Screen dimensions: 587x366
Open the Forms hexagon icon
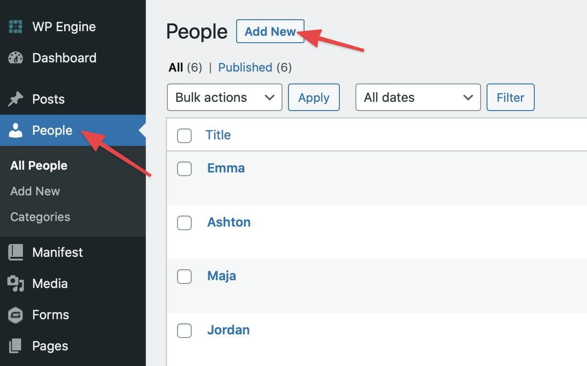point(16,315)
